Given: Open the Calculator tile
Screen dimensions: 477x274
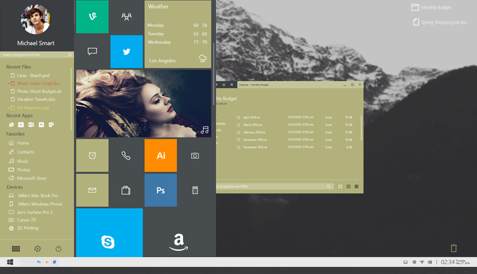Looking at the screenshot, I should pos(195,190).
